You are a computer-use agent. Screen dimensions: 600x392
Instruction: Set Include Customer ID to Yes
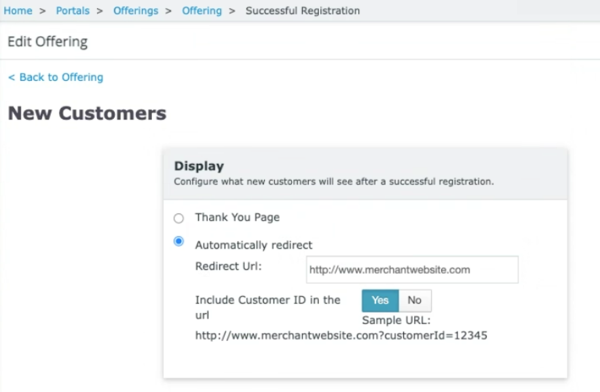coord(380,300)
